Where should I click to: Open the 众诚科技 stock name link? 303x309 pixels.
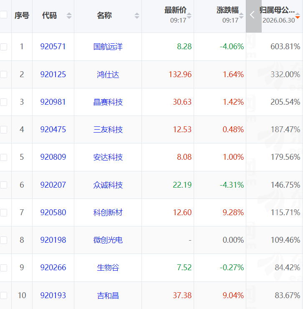pyautogui.click(x=108, y=185)
